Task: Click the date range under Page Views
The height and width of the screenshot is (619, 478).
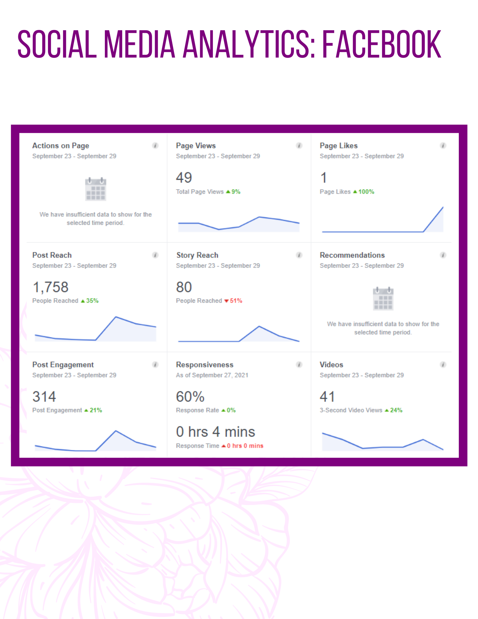Action: pyautogui.click(x=218, y=156)
